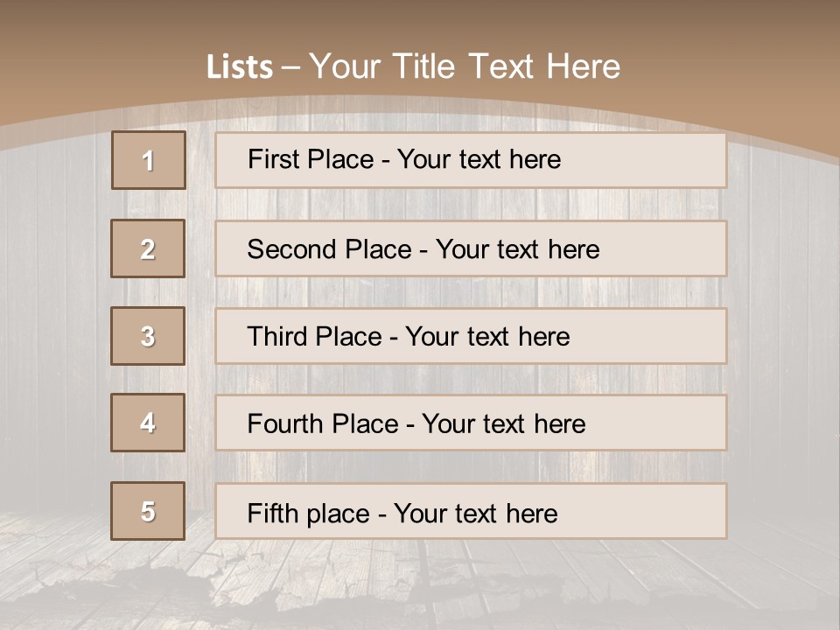
Task: Click the bold word "Lists" in title
Action: tap(239, 67)
